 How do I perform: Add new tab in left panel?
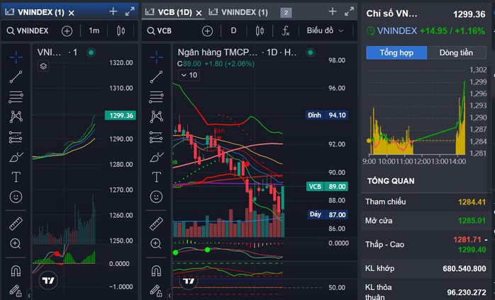click(x=113, y=11)
